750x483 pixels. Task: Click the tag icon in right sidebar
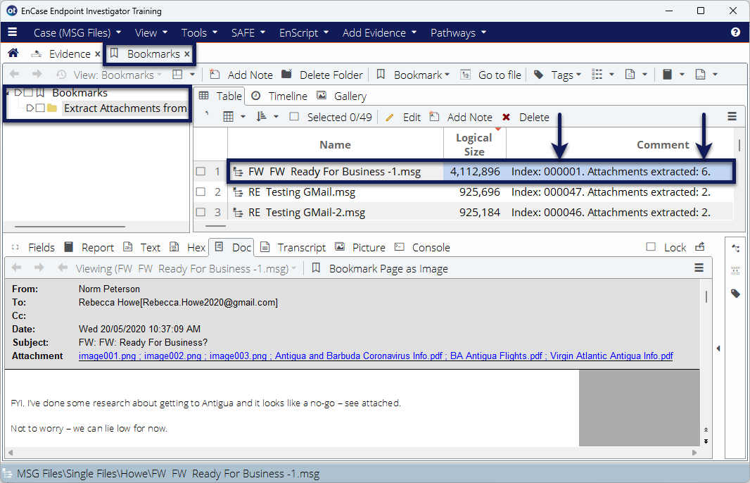(x=736, y=294)
